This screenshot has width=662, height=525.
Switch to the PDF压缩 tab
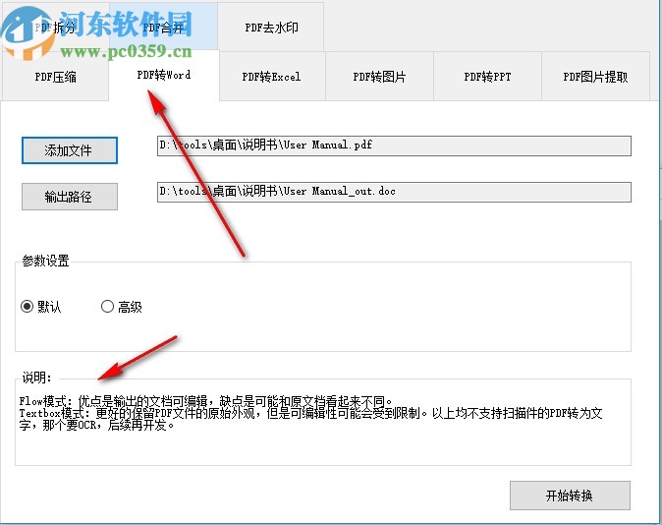point(55,77)
